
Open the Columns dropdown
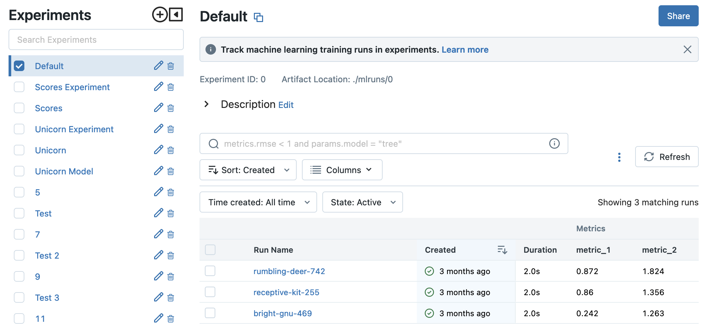(342, 170)
